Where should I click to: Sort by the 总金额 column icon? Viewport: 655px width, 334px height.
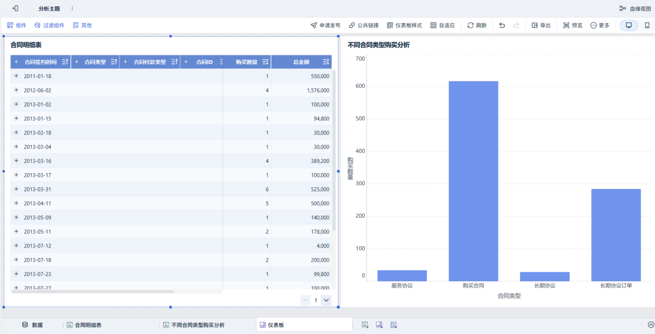(x=326, y=62)
